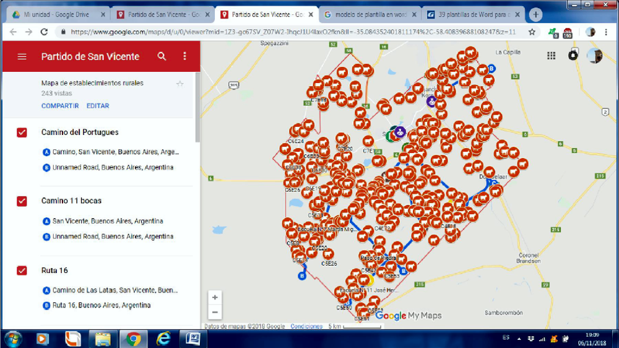Open a new browser tab with plus
Image resolution: width=619 pixels, height=348 pixels.
tap(535, 15)
